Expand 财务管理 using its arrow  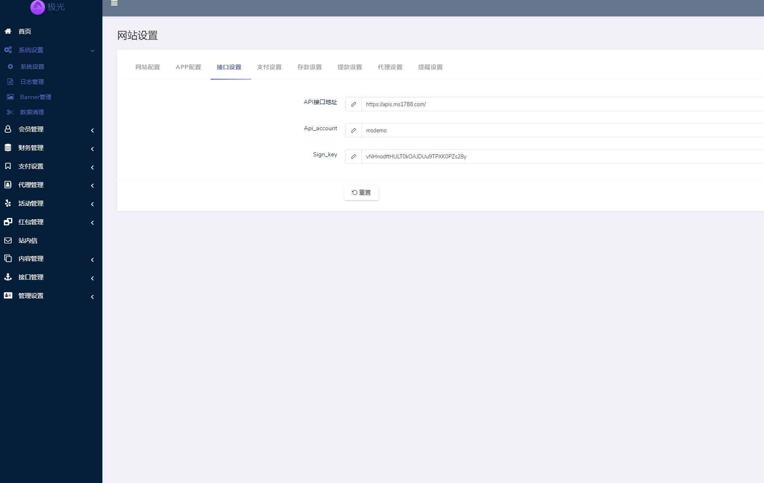(92, 149)
